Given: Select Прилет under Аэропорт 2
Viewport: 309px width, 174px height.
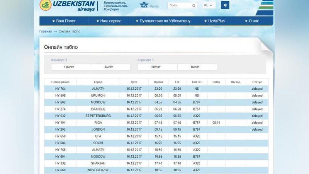Looking at the screenshot, I should pos(71,67).
